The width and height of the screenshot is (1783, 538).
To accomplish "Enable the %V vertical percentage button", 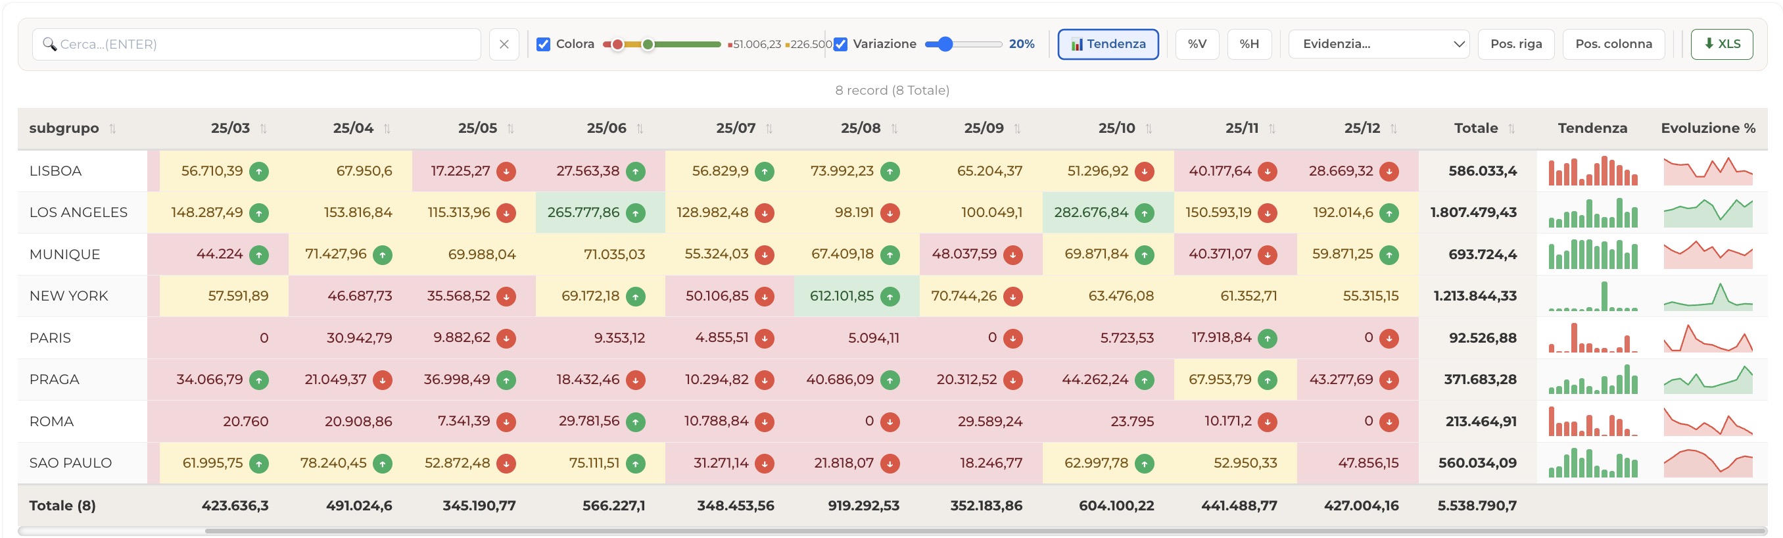I will [x=1197, y=44].
